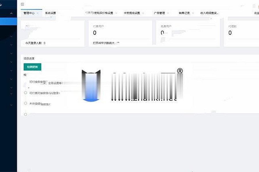Open the 系统设置 tab
The width and height of the screenshot is (259, 172).
tap(50, 13)
